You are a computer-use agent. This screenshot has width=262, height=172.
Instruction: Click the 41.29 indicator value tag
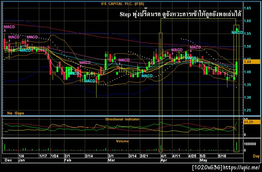click(x=252, y=122)
